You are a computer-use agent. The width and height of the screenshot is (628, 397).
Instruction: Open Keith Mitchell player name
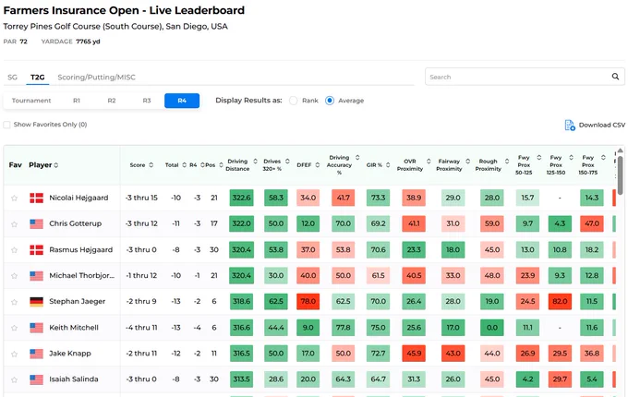pos(74,328)
